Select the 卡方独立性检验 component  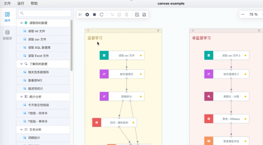[x=43, y=105]
